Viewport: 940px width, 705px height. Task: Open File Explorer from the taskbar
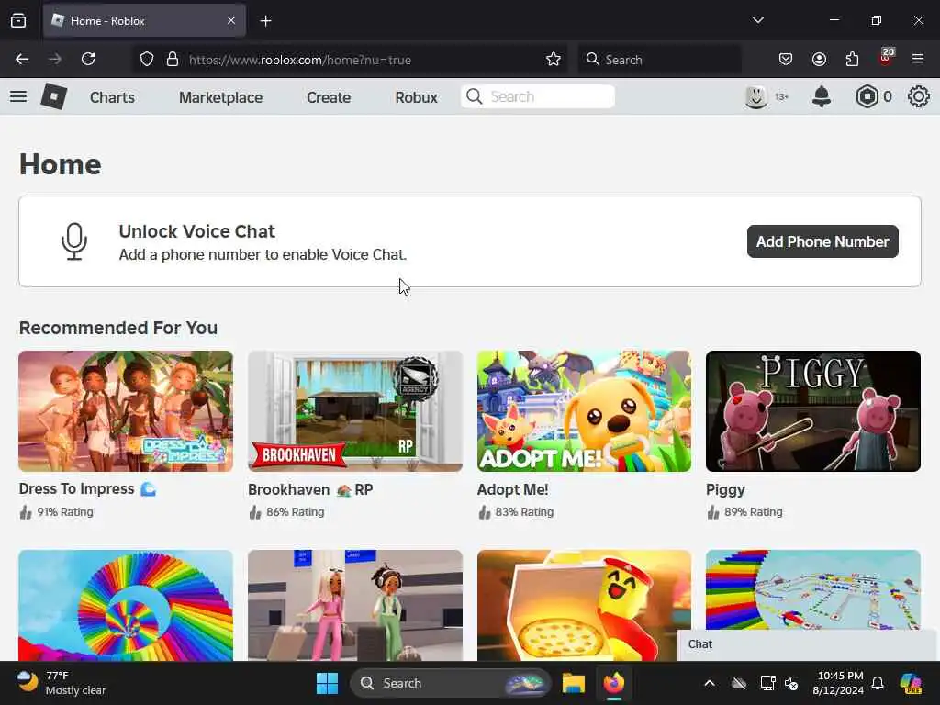(574, 683)
